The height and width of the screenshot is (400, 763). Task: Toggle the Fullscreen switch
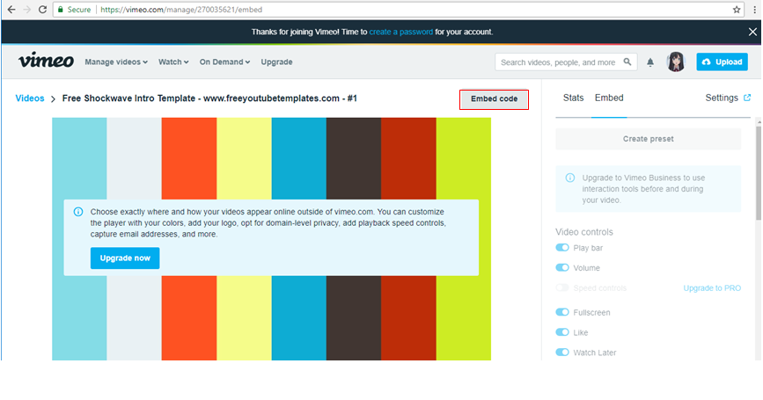point(562,312)
